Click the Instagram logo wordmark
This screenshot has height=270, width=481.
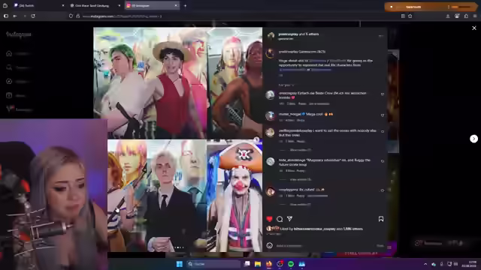[x=19, y=34]
